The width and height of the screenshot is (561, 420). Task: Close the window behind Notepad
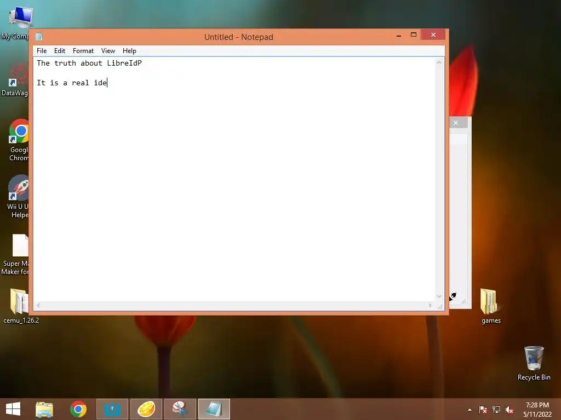pos(456,123)
